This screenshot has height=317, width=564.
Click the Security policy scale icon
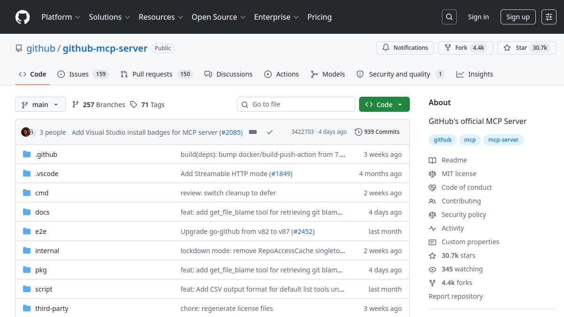point(432,215)
